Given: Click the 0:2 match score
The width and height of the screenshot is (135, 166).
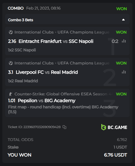Looking at the screenshot, I should [115, 41].
